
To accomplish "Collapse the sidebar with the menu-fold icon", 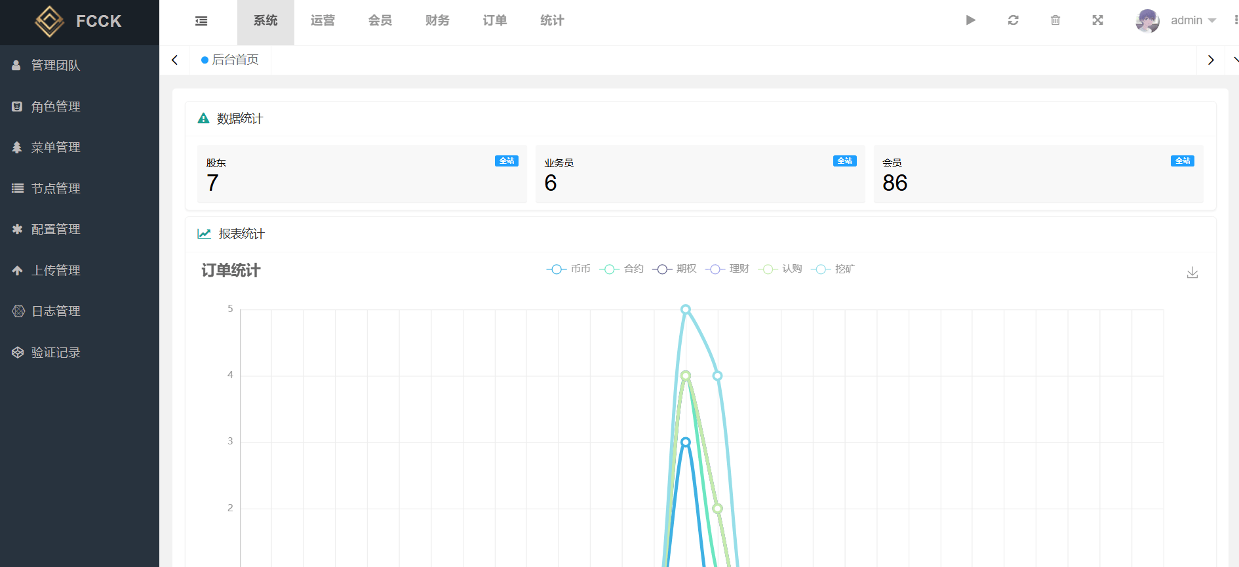I will pyautogui.click(x=201, y=21).
